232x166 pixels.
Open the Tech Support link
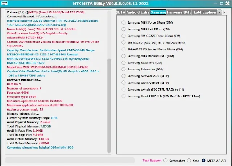click(x=152, y=161)
